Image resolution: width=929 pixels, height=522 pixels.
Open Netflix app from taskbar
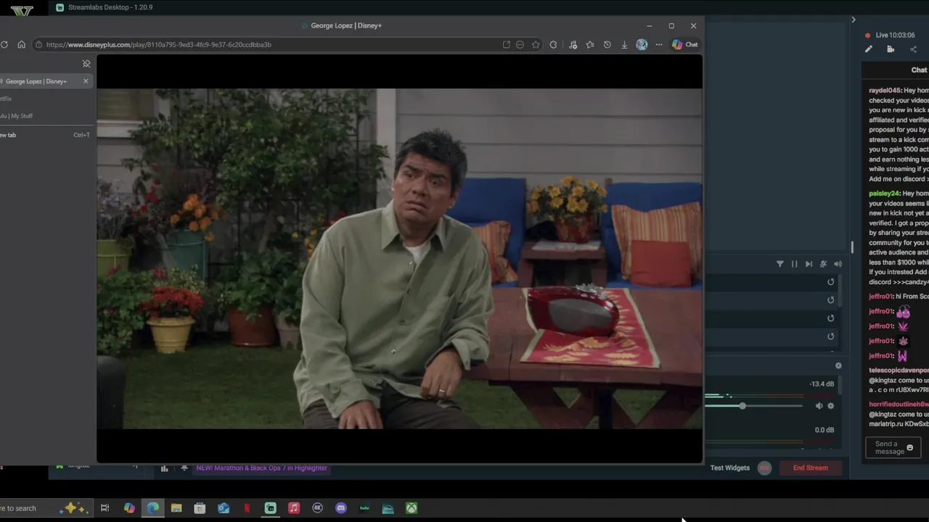pos(247,508)
